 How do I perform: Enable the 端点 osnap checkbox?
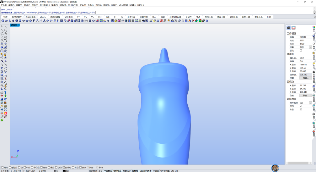(x=3, y=167)
